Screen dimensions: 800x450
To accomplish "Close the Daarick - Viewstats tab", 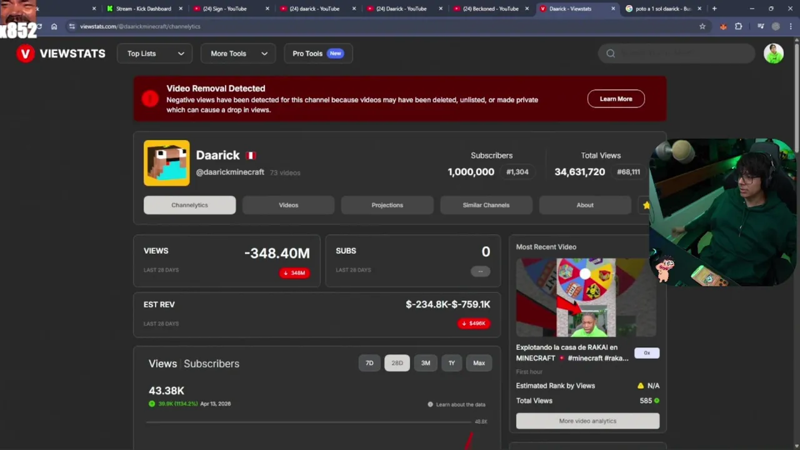I will click(612, 9).
